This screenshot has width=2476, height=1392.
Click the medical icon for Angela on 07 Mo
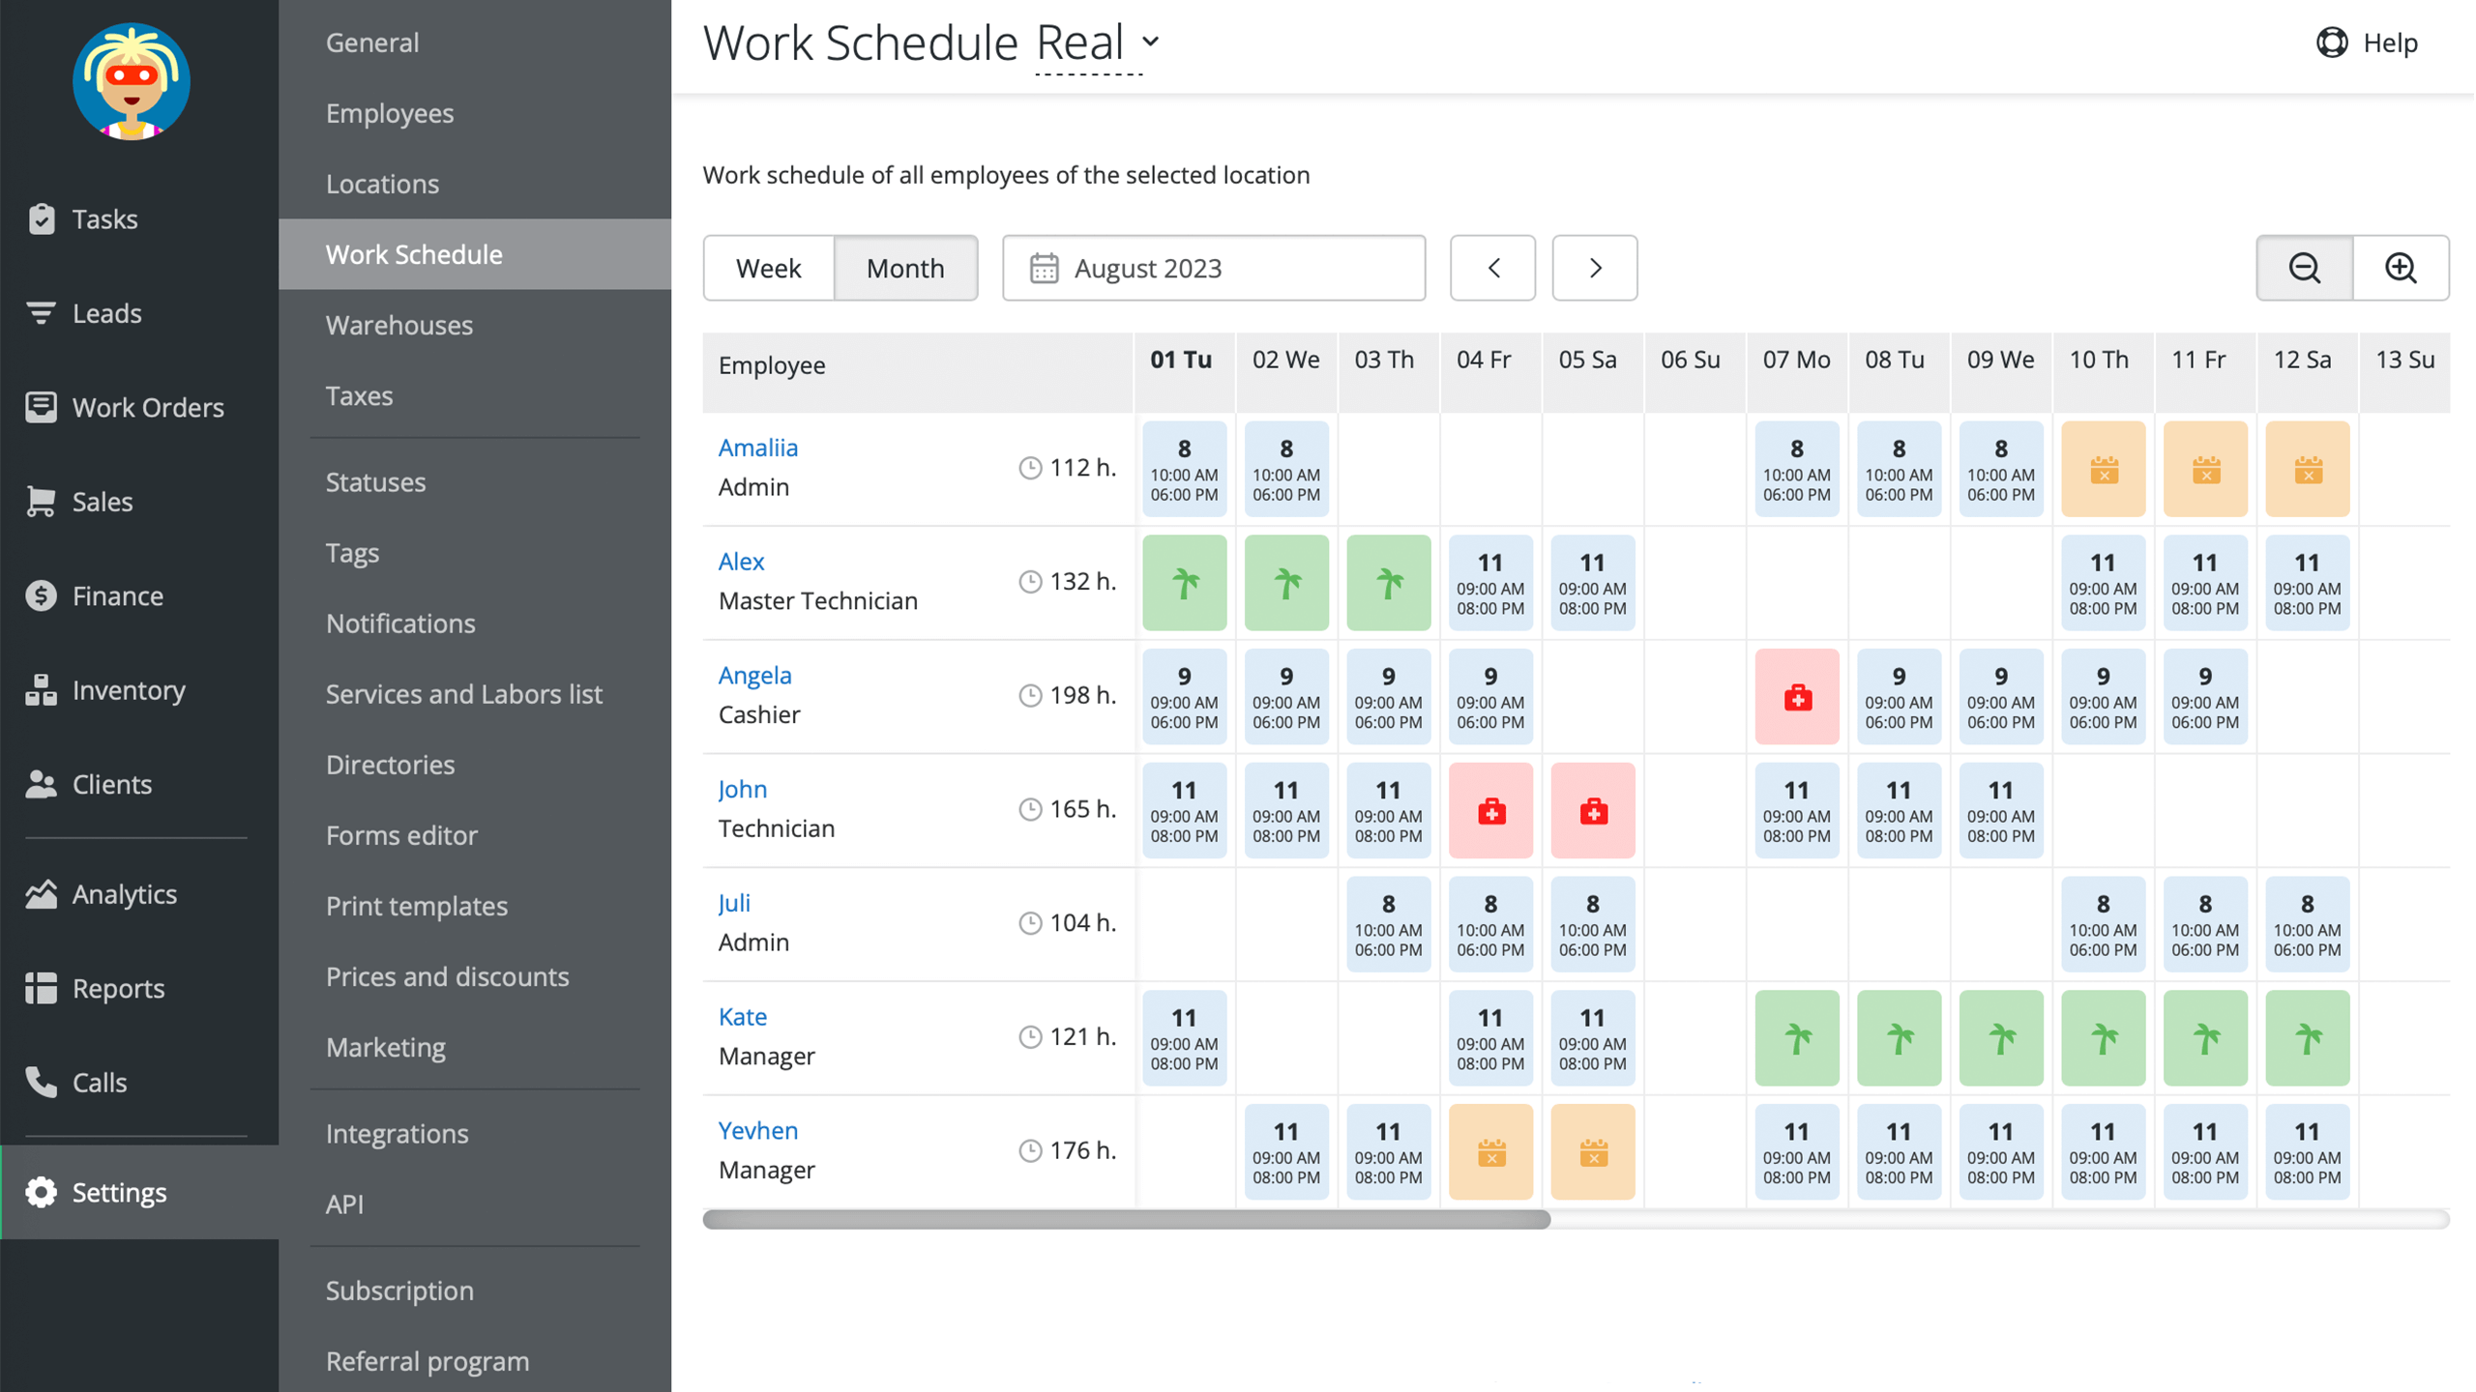tap(1797, 697)
